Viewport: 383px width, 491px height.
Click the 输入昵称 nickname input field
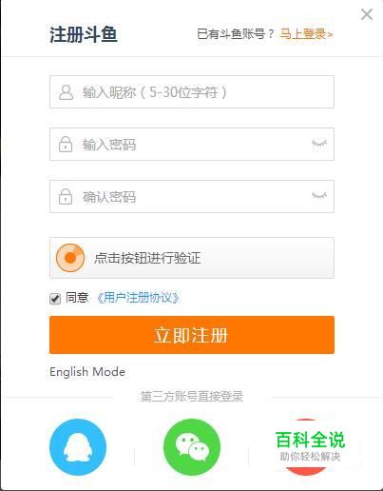192,92
